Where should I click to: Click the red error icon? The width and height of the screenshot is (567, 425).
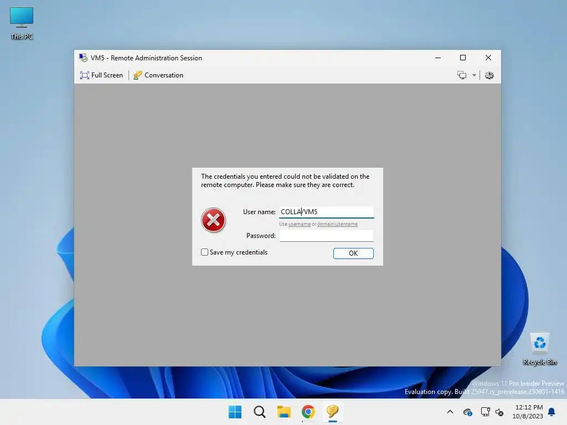(x=213, y=220)
